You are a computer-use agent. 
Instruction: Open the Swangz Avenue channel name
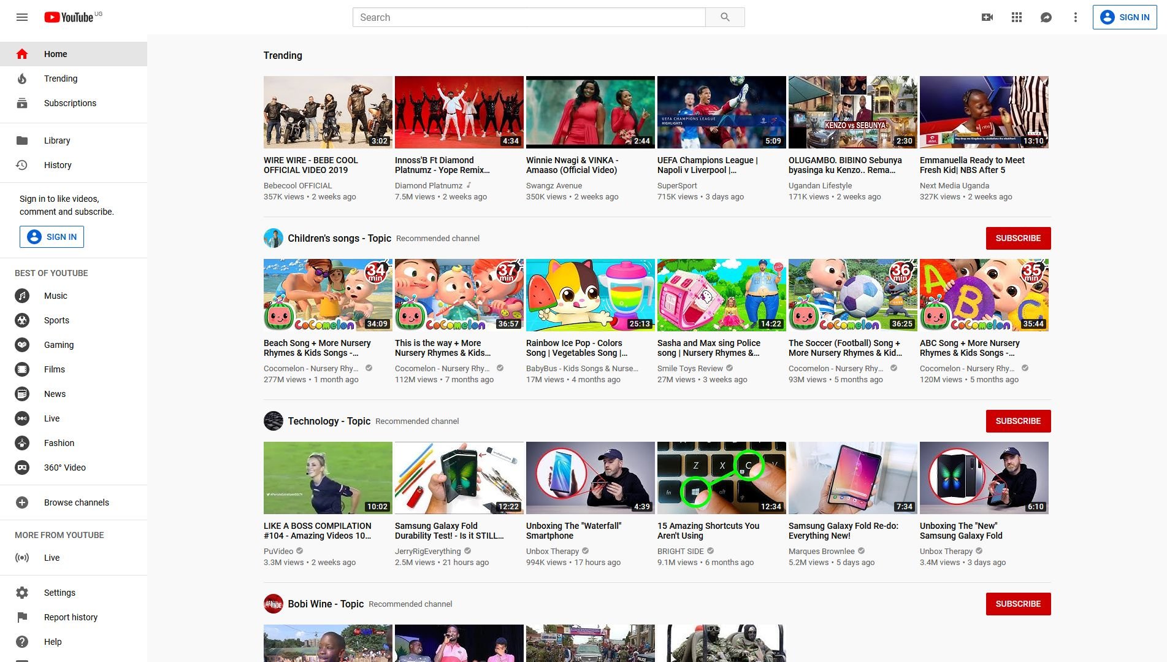coord(554,185)
